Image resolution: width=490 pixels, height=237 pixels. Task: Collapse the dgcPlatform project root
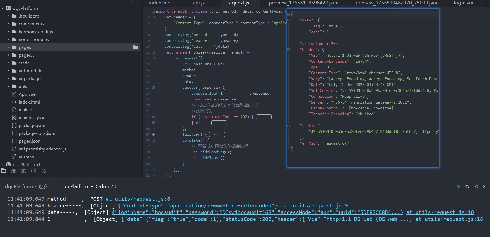(x=3, y=8)
